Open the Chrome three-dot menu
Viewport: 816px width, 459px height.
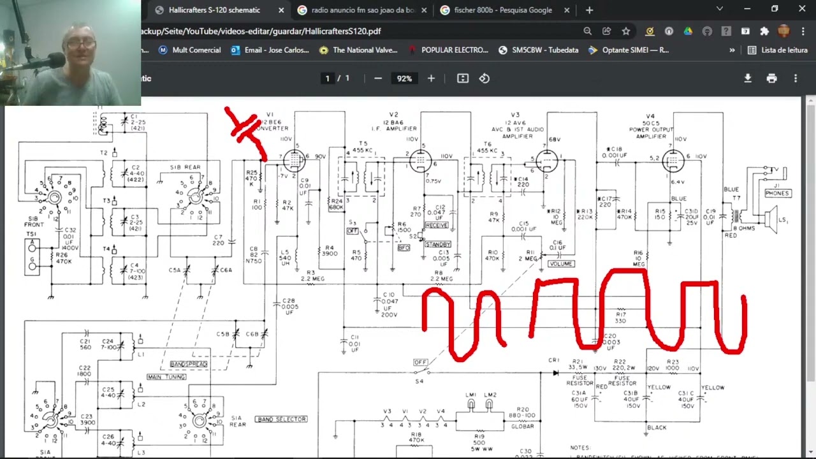[x=803, y=31]
